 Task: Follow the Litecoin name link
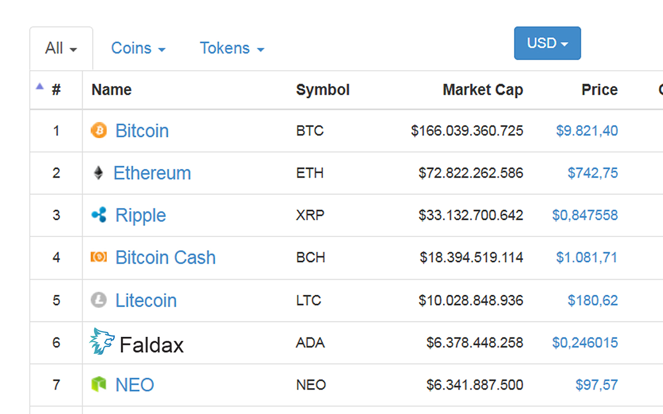click(146, 301)
